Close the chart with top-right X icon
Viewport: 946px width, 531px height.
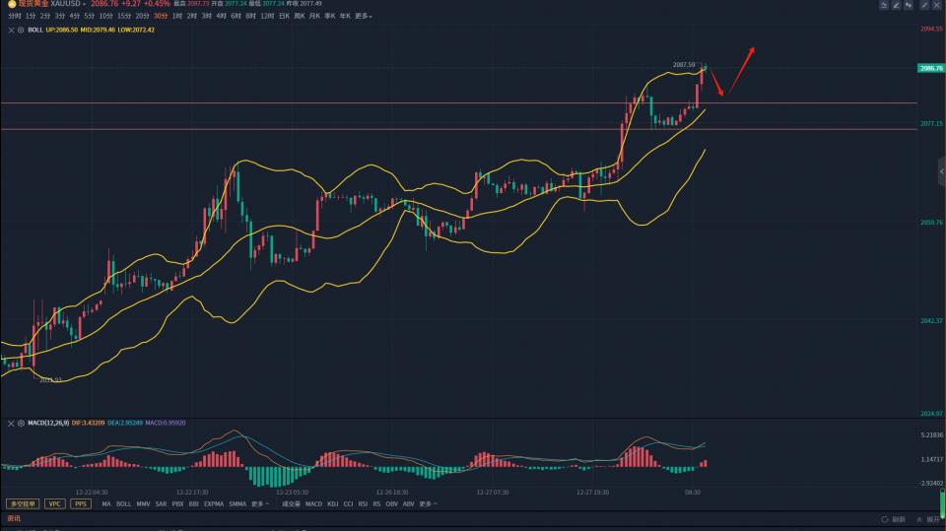point(937,5)
